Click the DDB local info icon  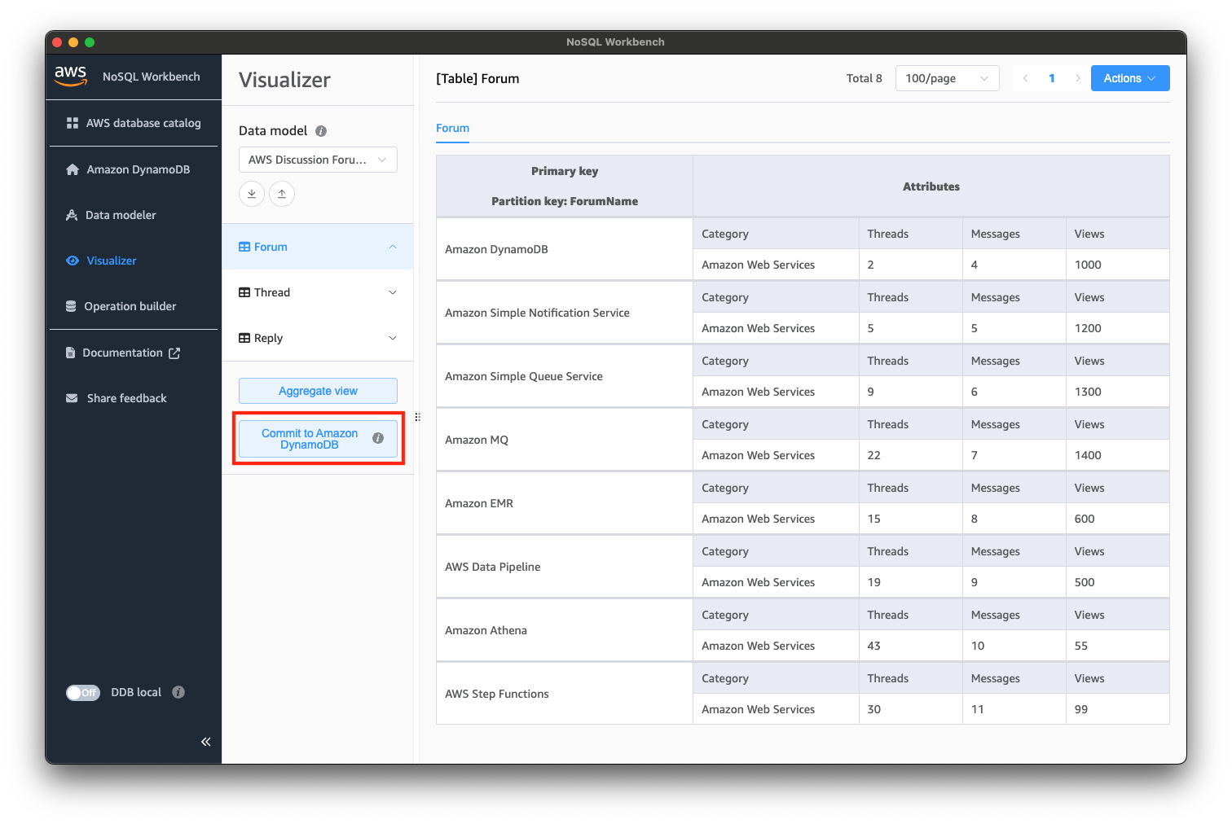click(x=178, y=692)
